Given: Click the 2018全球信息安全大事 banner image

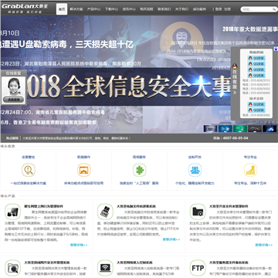Looking at the screenshot, I should tap(129, 87).
